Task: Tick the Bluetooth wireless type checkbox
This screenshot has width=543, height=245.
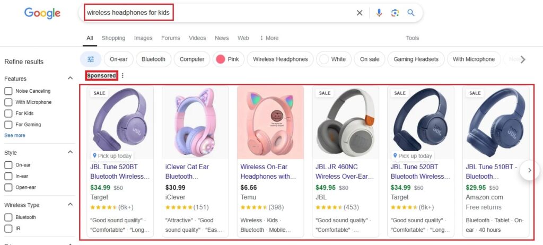Action: [x=8, y=217]
